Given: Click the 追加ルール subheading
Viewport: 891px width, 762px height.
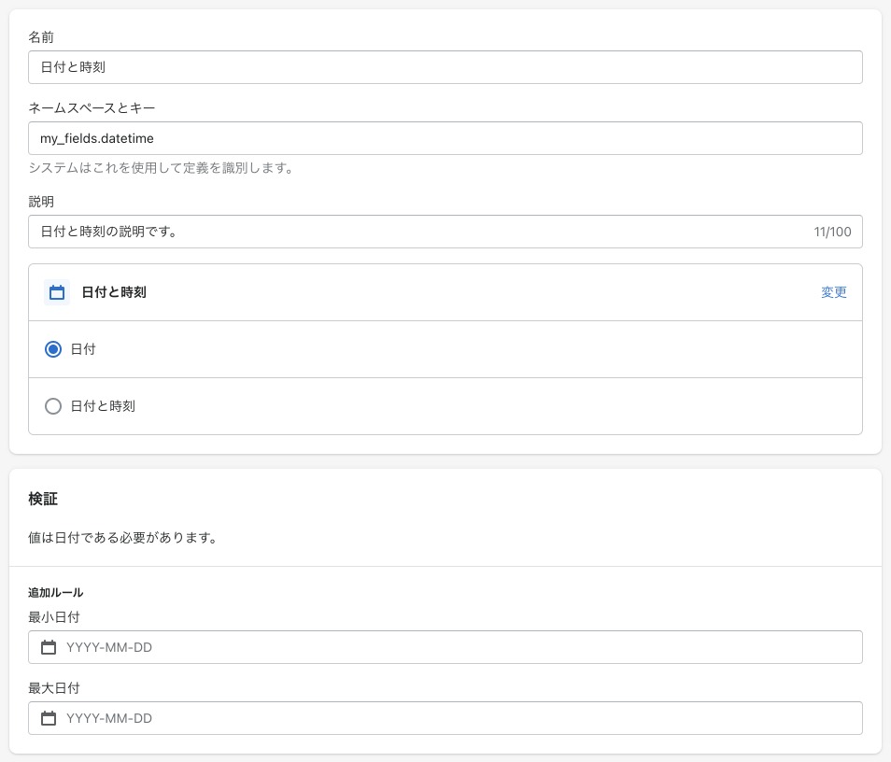Looking at the screenshot, I should click(56, 593).
